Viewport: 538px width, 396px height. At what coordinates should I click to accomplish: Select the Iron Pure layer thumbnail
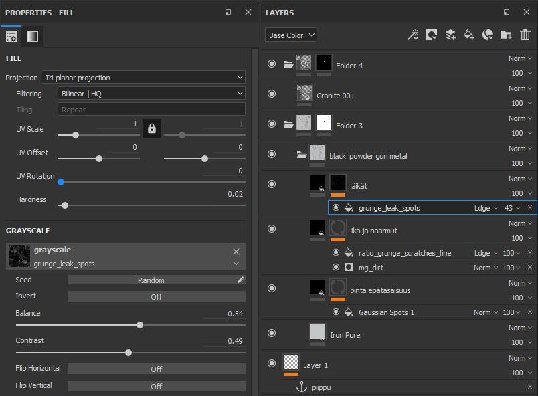click(x=317, y=331)
